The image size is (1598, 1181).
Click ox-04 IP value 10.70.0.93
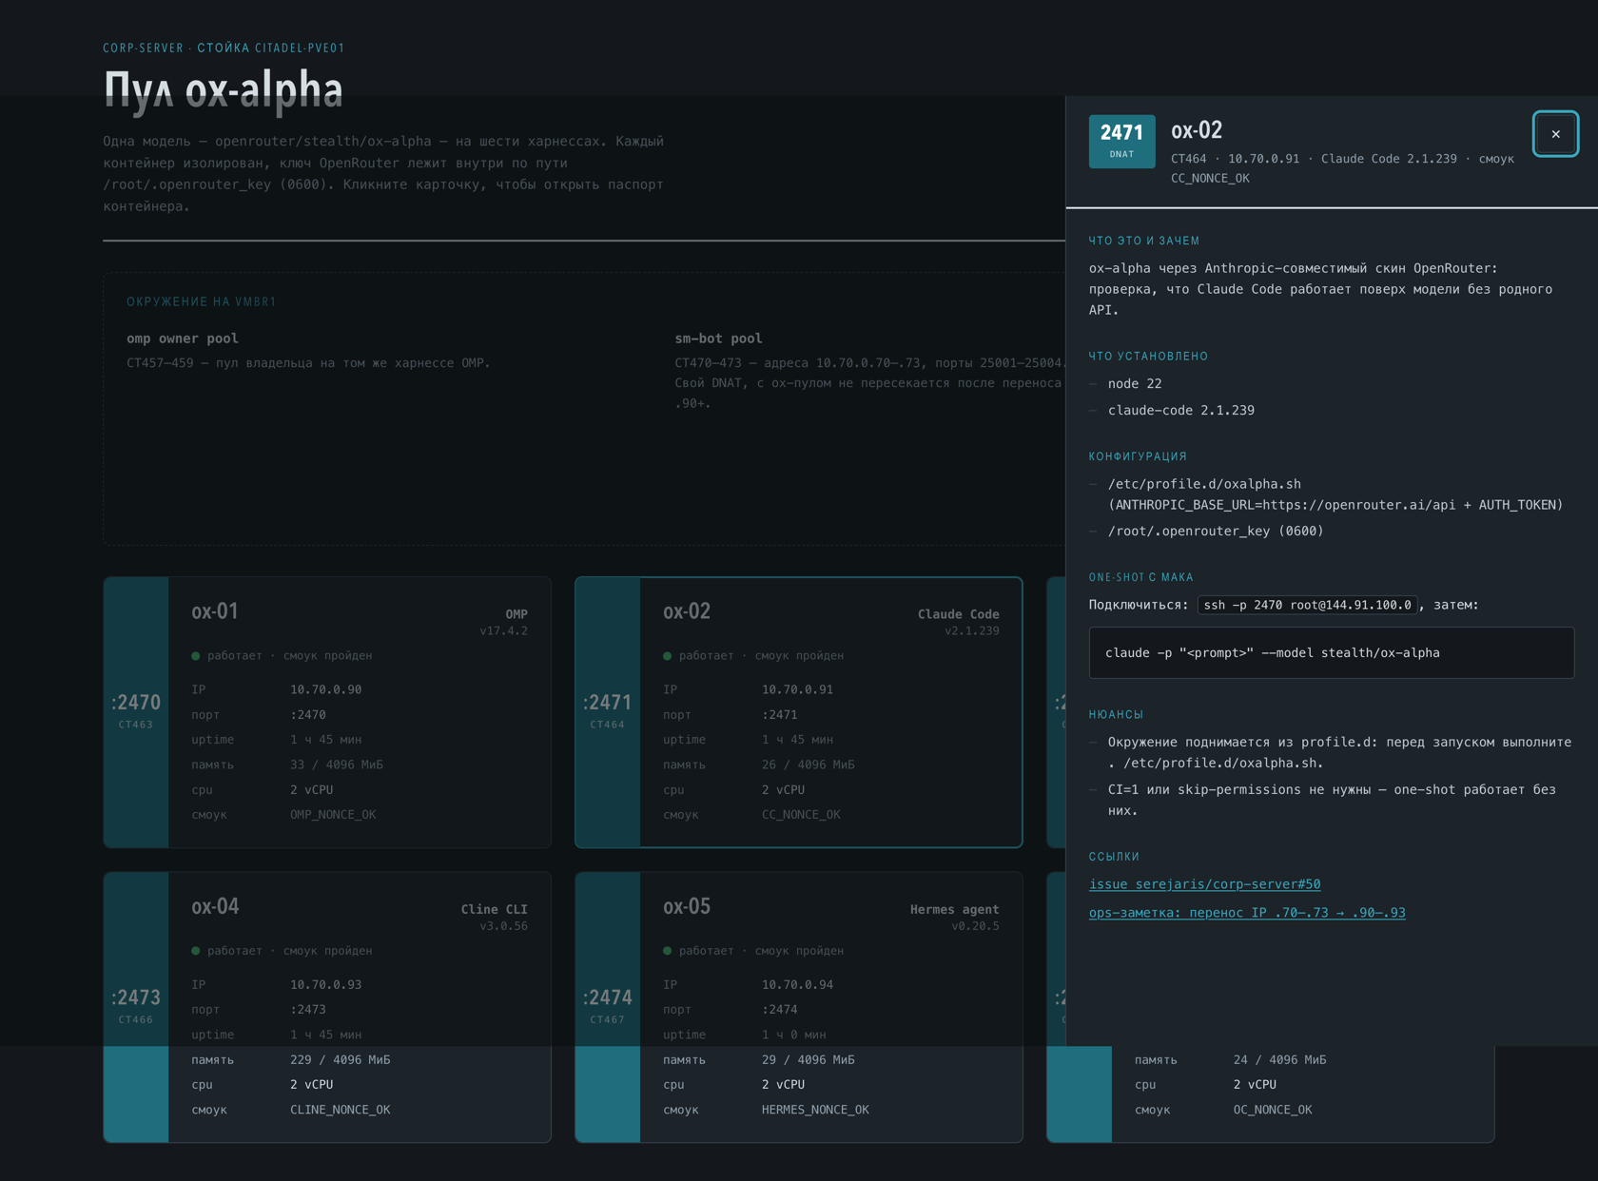(325, 984)
